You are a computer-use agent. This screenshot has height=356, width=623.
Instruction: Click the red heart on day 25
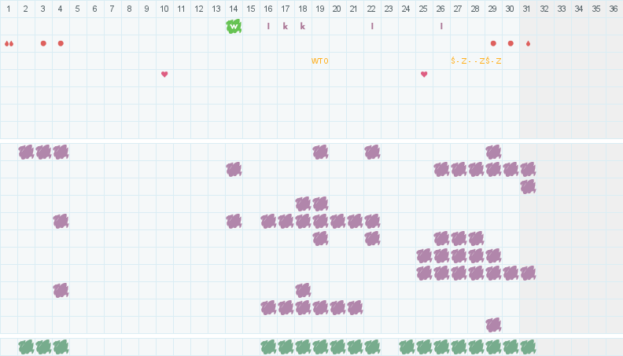[424, 74]
